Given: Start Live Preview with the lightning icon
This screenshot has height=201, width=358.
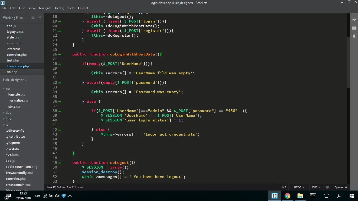Looking at the screenshot, I should coord(354,20).
